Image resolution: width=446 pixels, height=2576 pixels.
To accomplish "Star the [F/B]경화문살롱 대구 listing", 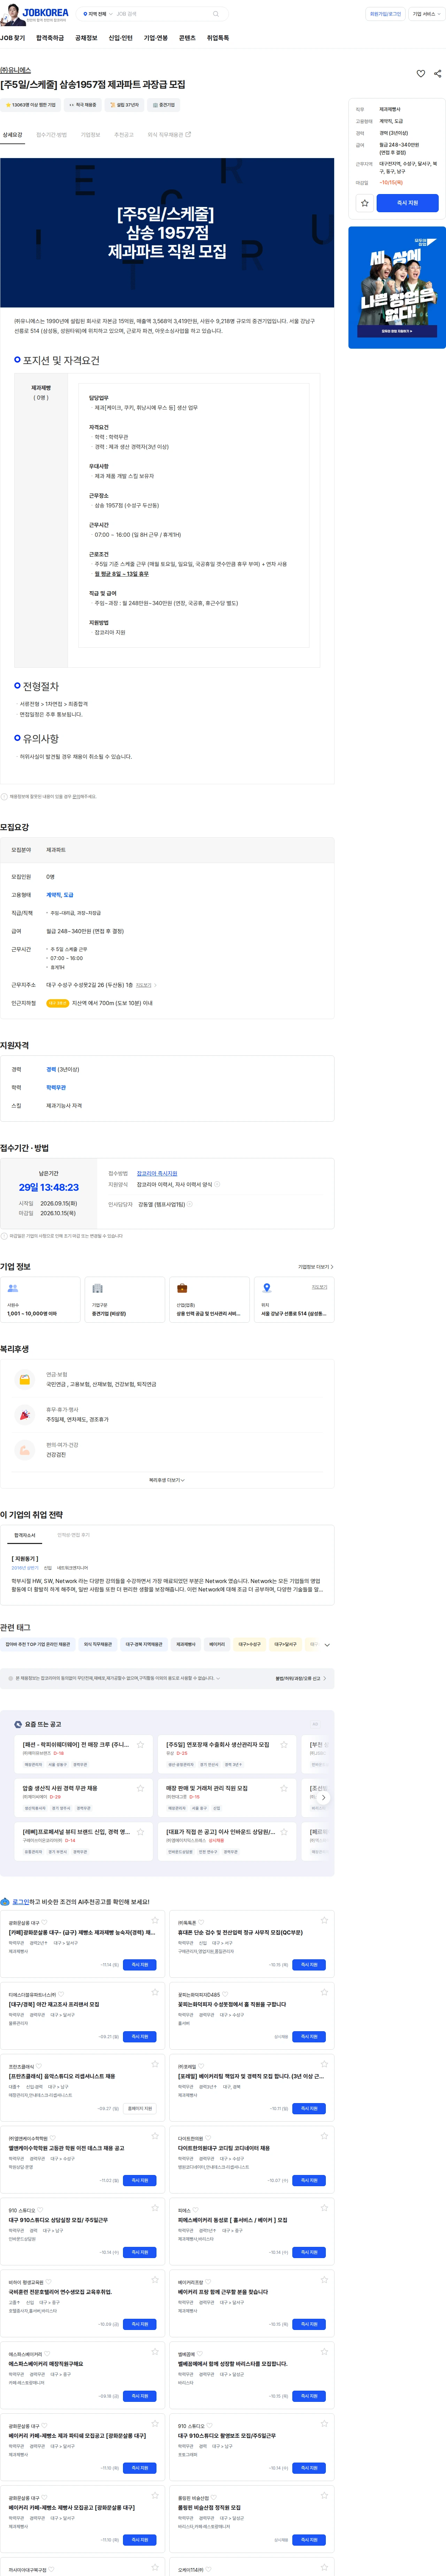I will [x=155, y=1920].
